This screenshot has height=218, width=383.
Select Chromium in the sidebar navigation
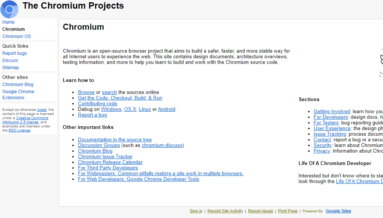(14, 29)
